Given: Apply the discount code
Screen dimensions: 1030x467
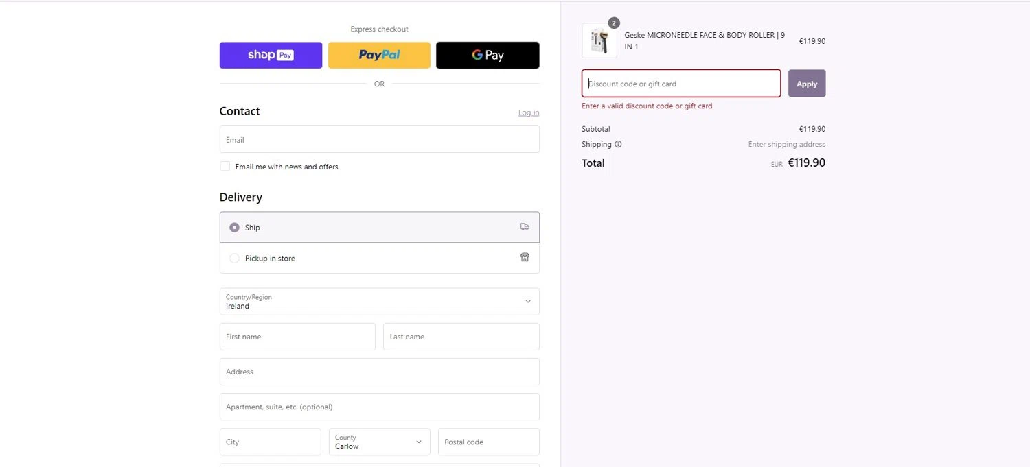Looking at the screenshot, I should pos(807,84).
